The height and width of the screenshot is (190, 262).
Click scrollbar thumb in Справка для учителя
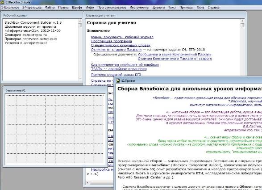click(x=242, y=25)
